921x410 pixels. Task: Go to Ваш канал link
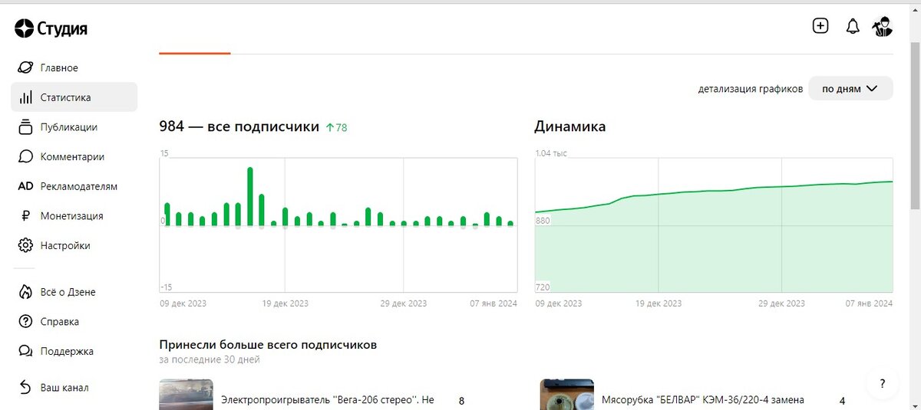[64, 387]
